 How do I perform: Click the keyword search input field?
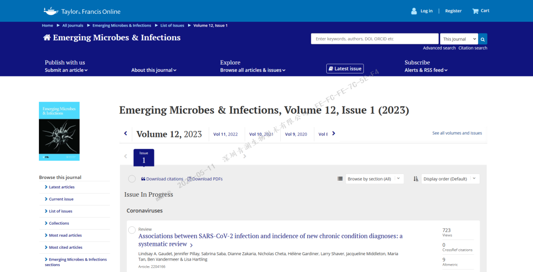point(375,39)
